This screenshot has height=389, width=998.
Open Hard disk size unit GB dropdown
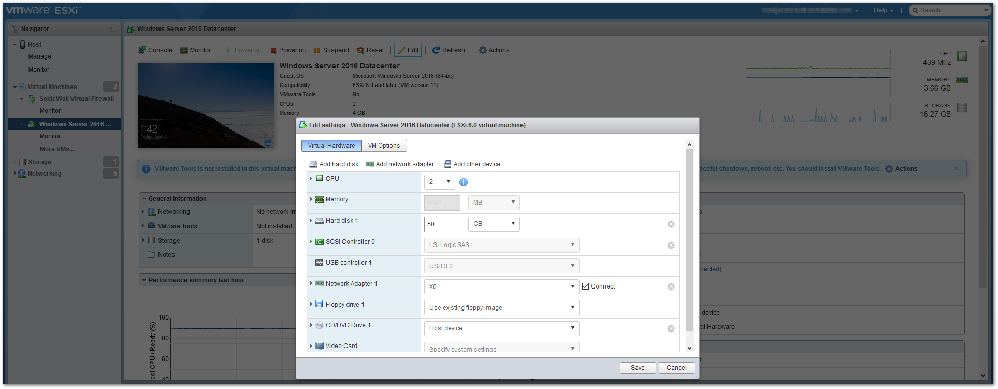(x=494, y=224)
